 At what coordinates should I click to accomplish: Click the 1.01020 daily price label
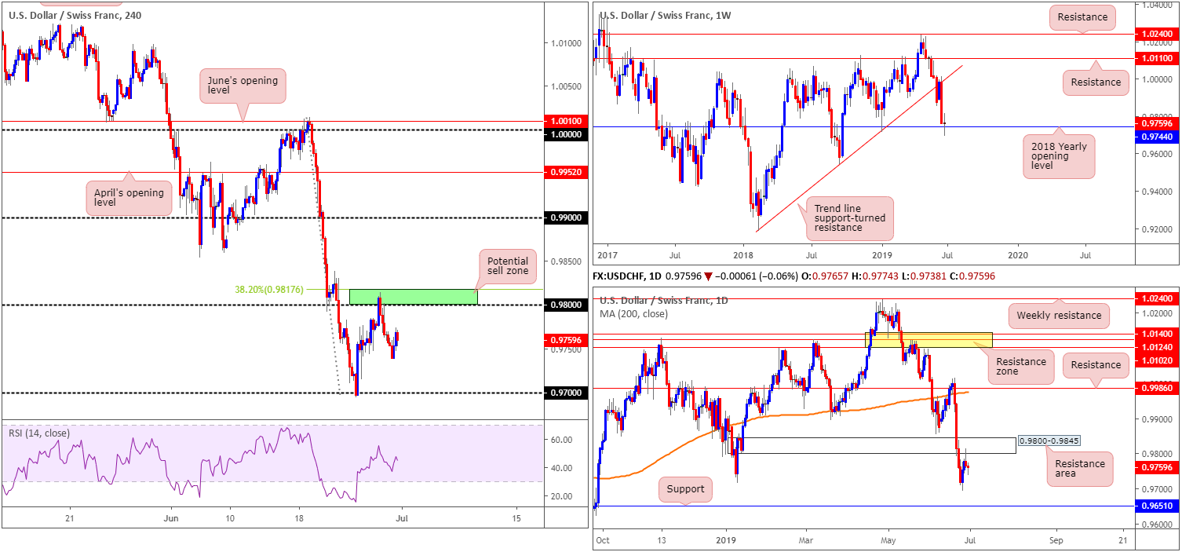point(1158,360)
